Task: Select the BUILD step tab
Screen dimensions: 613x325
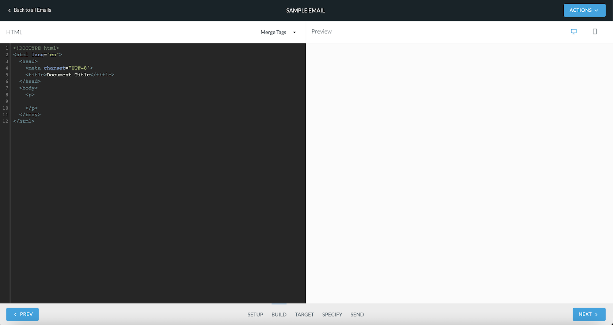Action: (x=279, y=314)
